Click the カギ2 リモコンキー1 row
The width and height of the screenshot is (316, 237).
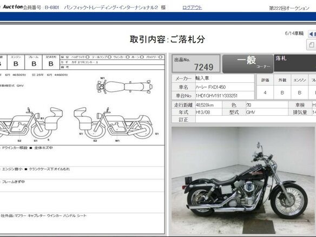click(112, 62)
